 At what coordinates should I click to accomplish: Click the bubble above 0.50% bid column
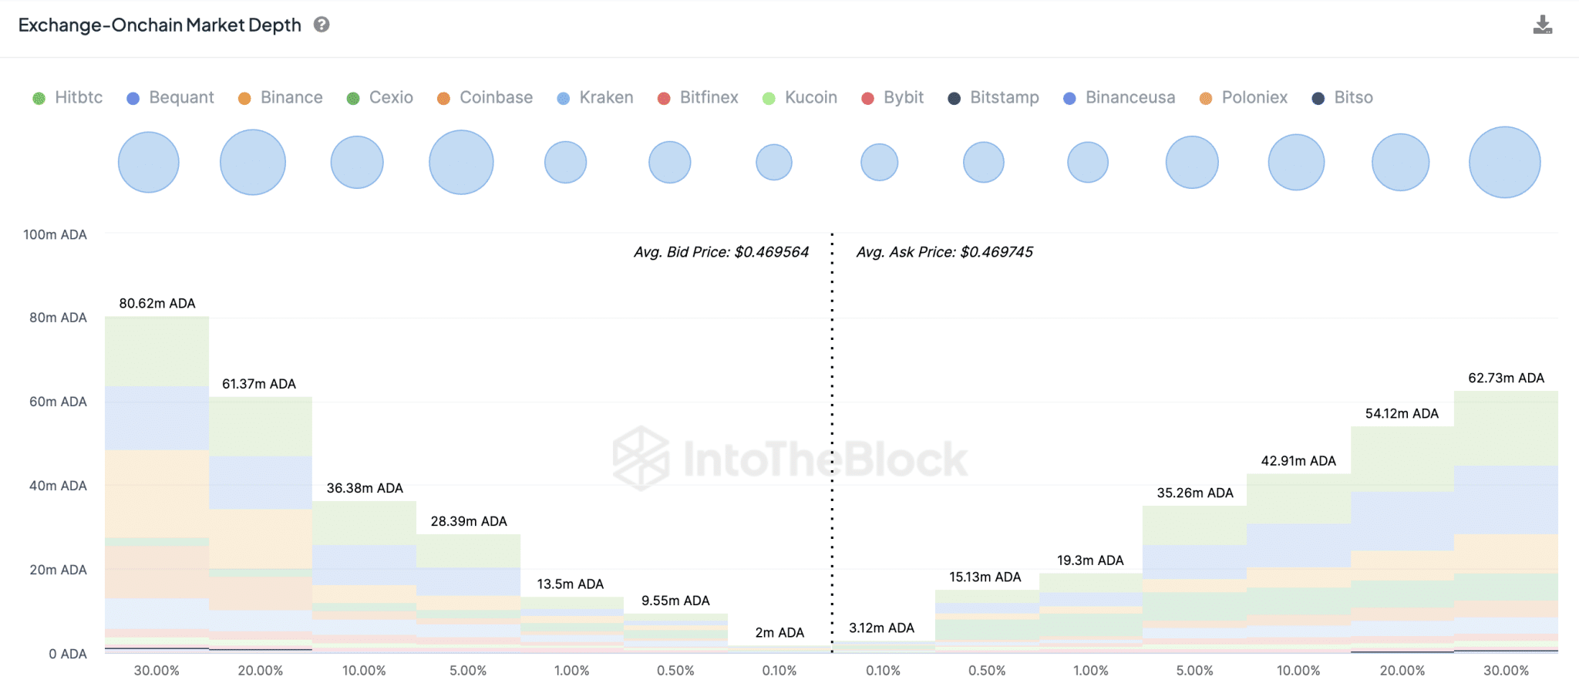click(670, 162)
